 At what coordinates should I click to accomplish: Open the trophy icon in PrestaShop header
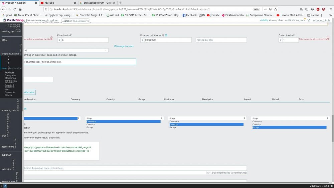click(309, 20)
